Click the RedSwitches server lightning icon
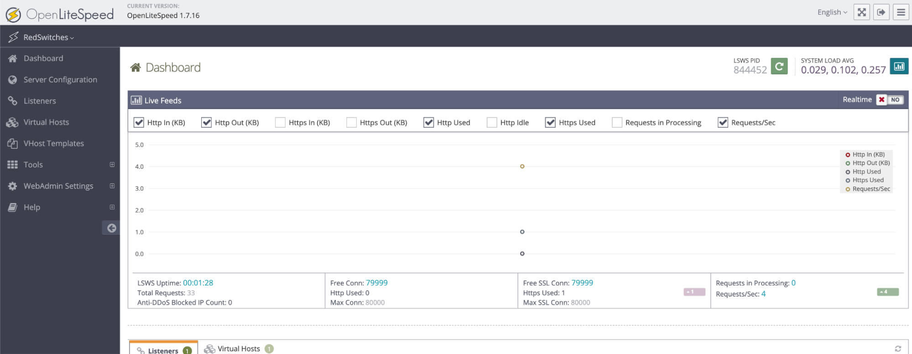Viewport: 912px width, 354px height. point(13,37)
